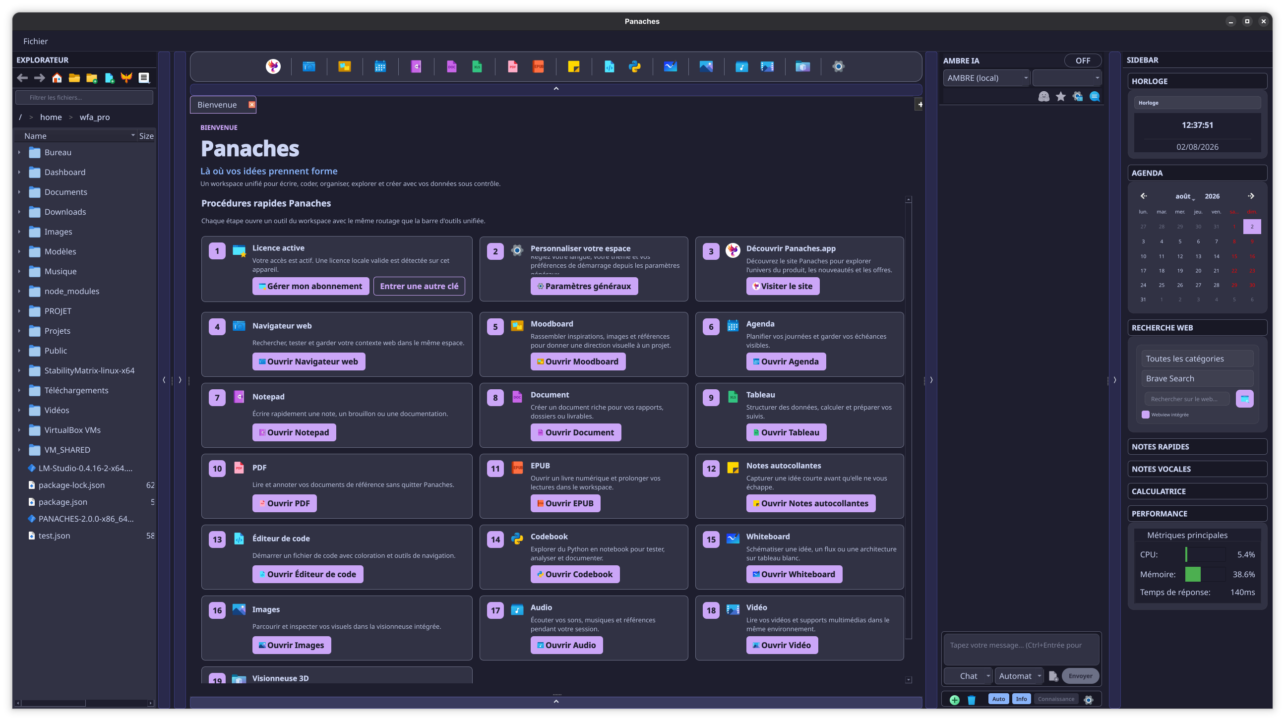Collapse the PERFORMANCE sidebar section

(x=1197, y=514)
